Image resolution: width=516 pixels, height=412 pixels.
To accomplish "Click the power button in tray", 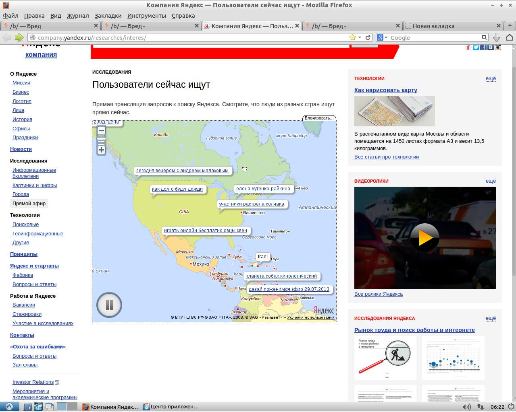I will pos(511,407).
